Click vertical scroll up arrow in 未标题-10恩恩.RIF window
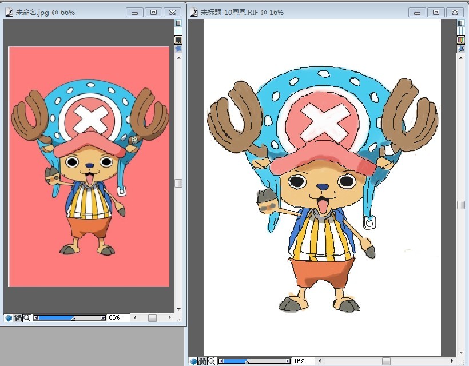The image size is (469, 366). (x=461, y=57)
